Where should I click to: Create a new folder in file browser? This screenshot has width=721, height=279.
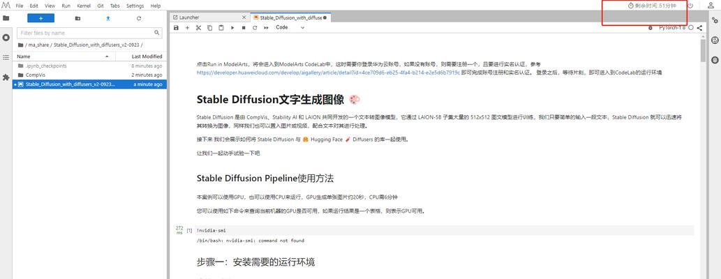77,18
